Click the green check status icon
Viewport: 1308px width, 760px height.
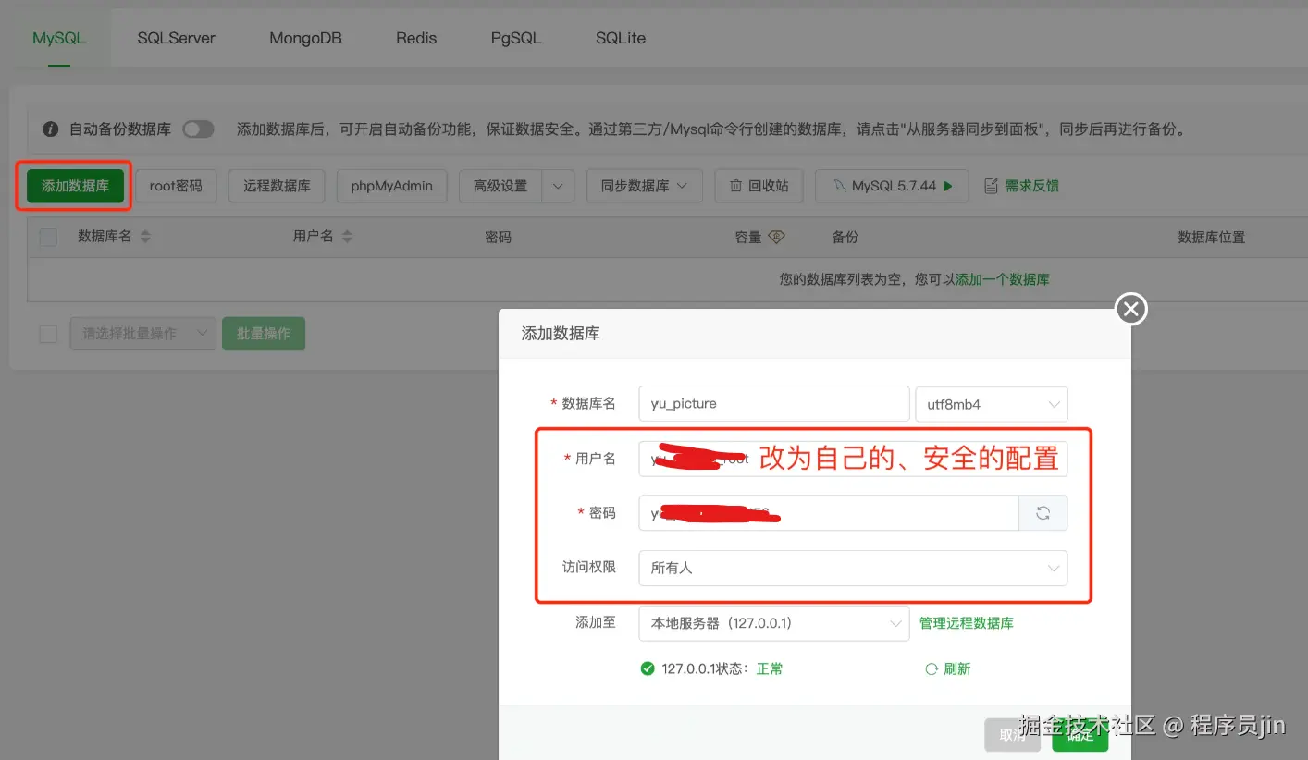[648, 668]
